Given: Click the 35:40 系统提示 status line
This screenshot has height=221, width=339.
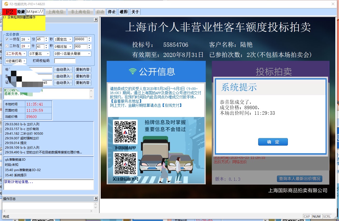Looking at the screenshot, I should coord(16,175).
